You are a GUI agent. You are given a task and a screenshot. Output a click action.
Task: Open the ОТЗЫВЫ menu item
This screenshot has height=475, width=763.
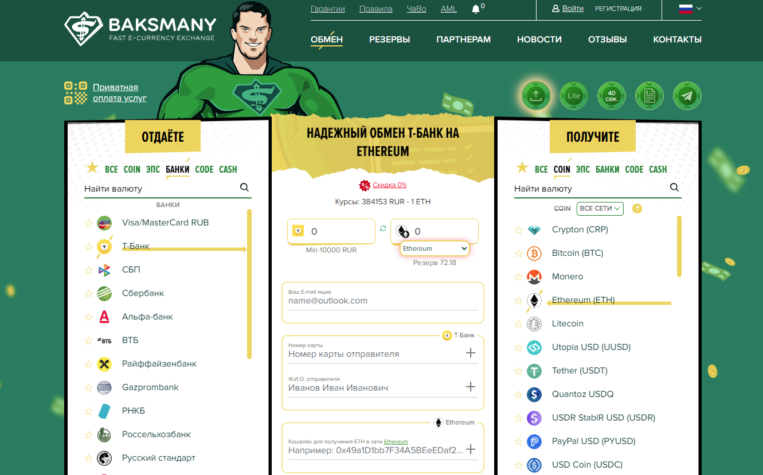tap(608, 40)
